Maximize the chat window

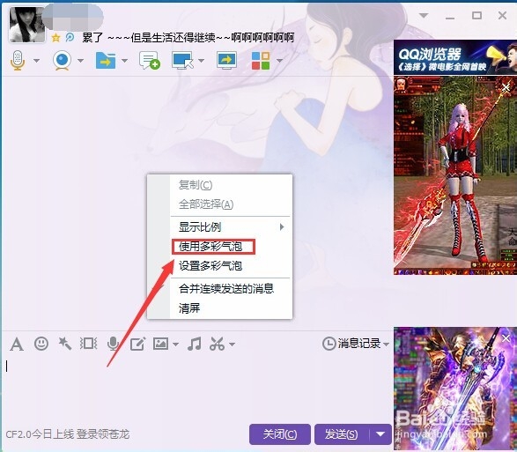coord(476,16)
